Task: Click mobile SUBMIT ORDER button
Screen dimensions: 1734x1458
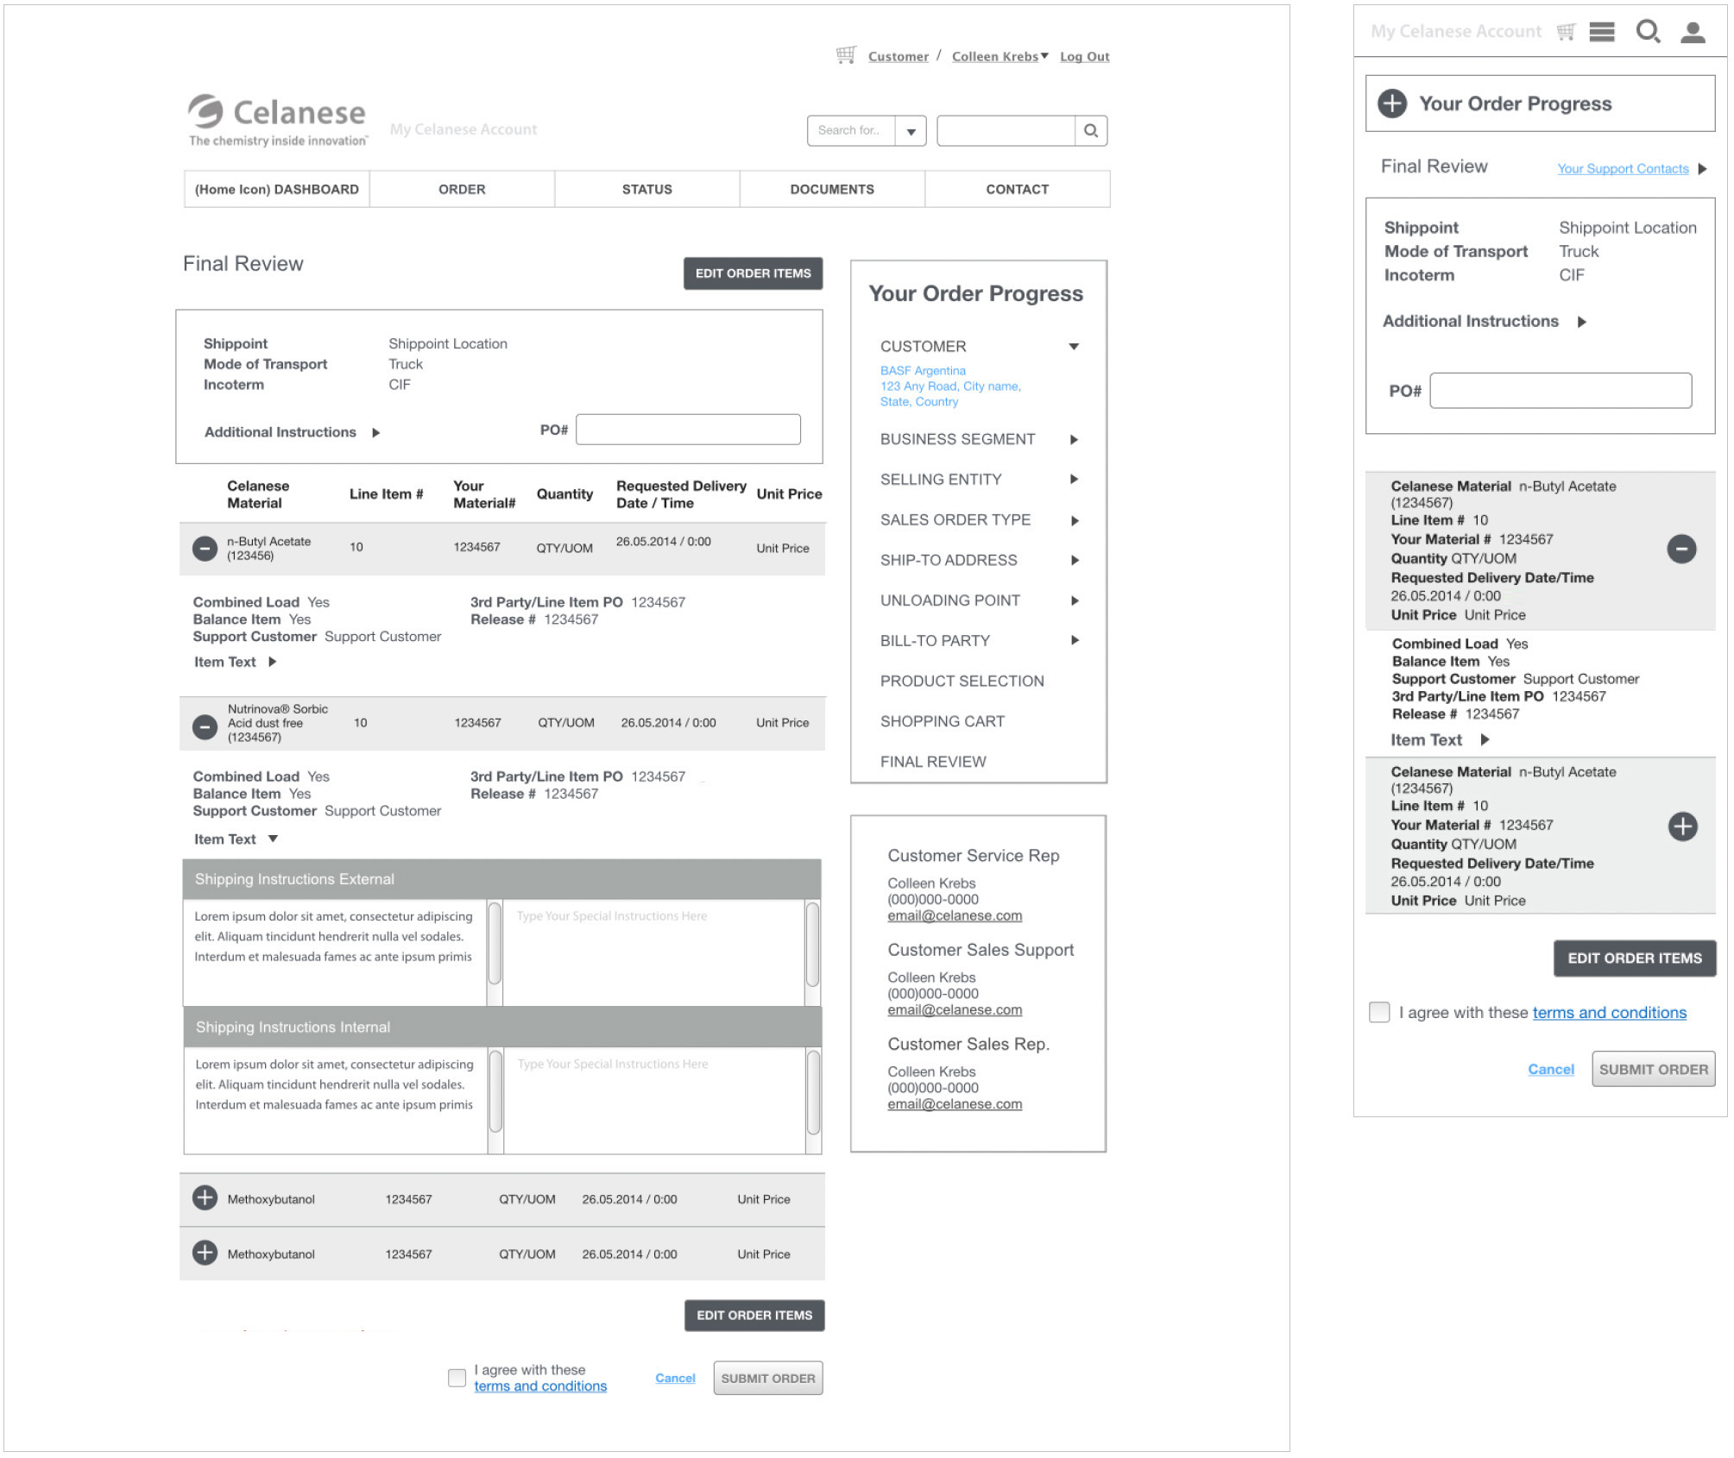Action: pyautogui.click(x=1653, y=1069)
